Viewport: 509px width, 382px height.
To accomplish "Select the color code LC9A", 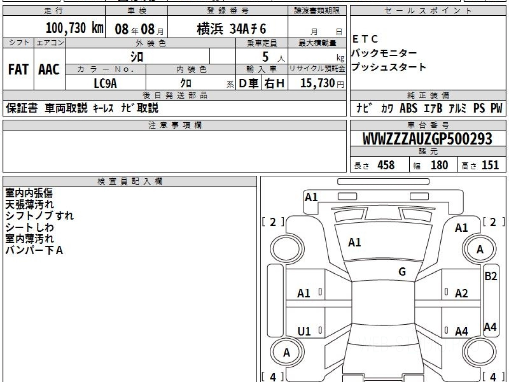I will (x=105, y=83).
